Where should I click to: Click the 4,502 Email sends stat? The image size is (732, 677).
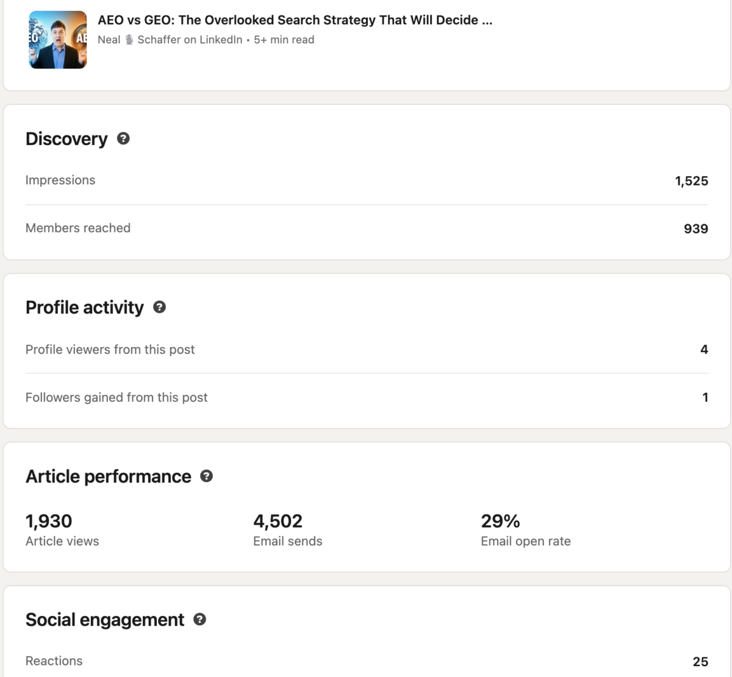pos(278,521)
